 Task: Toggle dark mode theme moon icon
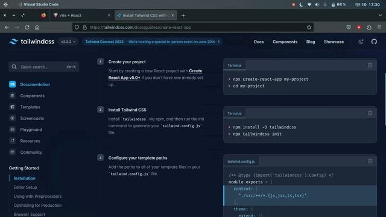361,42
